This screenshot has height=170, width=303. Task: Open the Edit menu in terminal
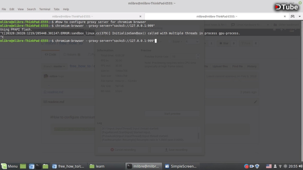point(12,9)
